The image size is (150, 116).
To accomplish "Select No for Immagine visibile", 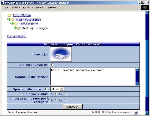I will pyautogui.click(x=66, y=94).
